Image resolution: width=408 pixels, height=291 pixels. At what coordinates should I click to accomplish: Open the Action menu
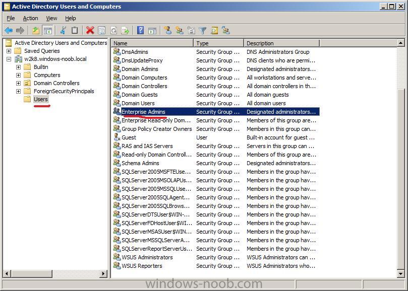pos(30,18)
